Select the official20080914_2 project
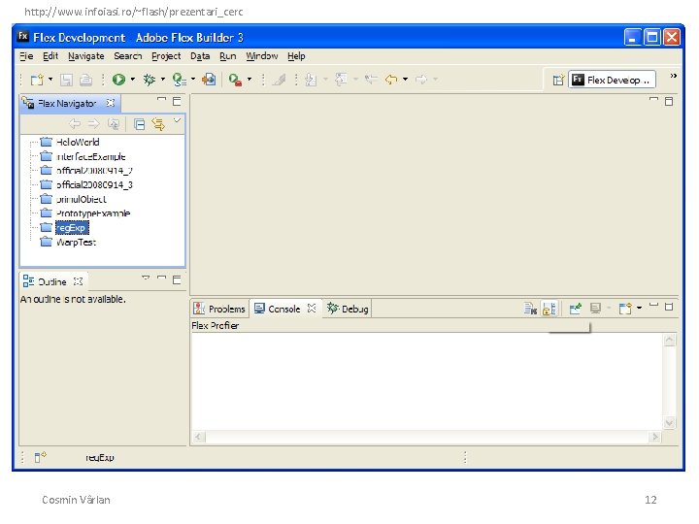Screen dimensions: 699x524 (x=94, y=171)
